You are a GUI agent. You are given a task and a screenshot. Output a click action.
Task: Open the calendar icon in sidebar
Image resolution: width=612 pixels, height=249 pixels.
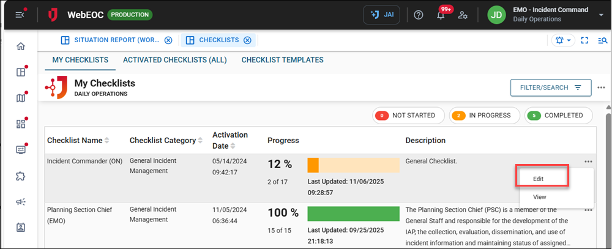click(21, 228)
